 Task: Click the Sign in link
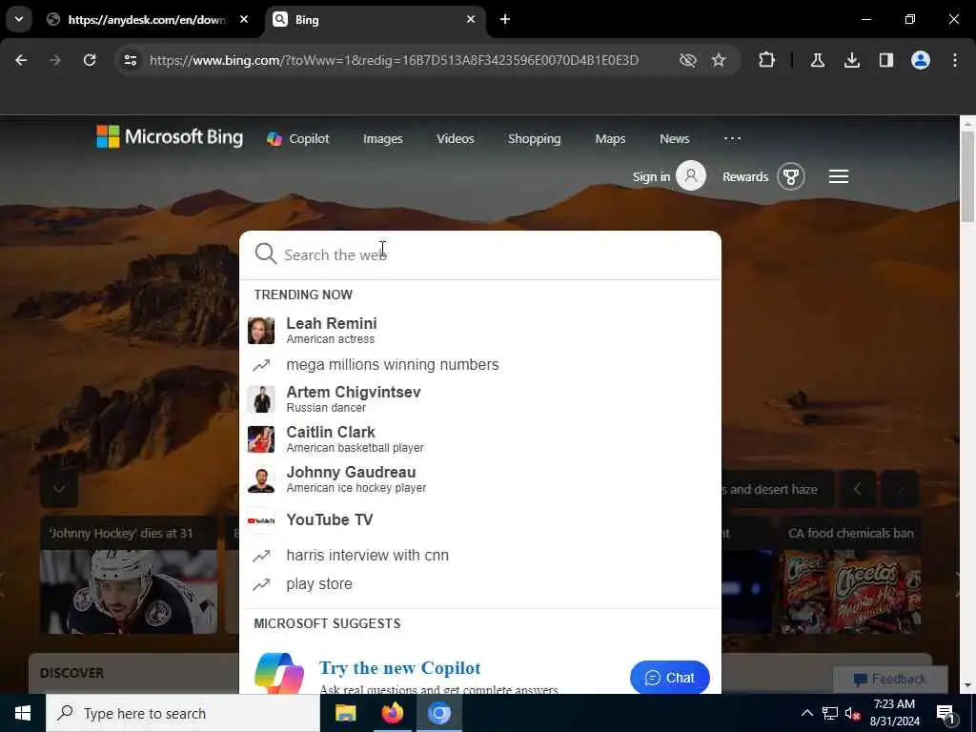coord(651,176)
